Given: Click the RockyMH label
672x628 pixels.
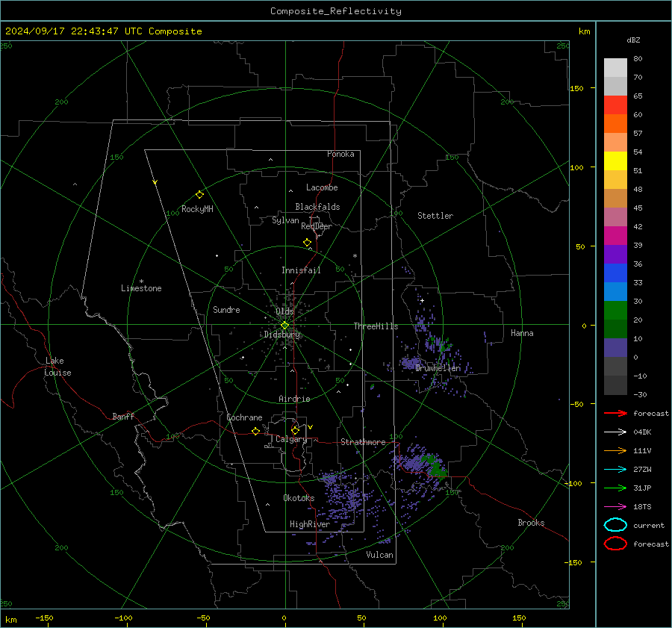Looking at the screenshot, I should (197, 209).
